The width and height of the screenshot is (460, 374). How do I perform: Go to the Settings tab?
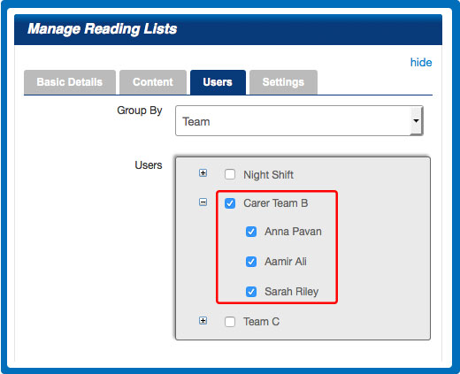pyautogui.click(x=283, y=82)
